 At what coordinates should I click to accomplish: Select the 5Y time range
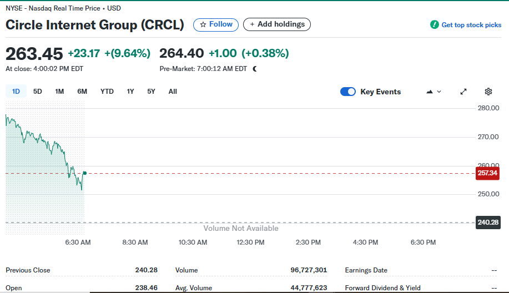coord(151,92)
